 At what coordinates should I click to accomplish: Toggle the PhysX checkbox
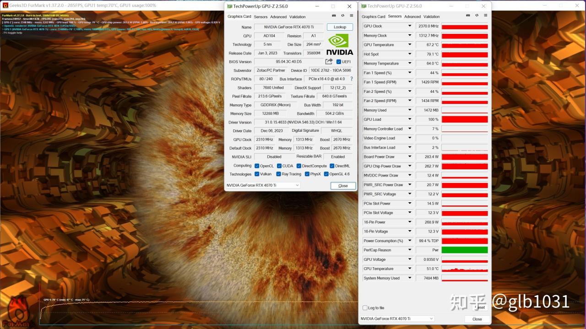307,174
